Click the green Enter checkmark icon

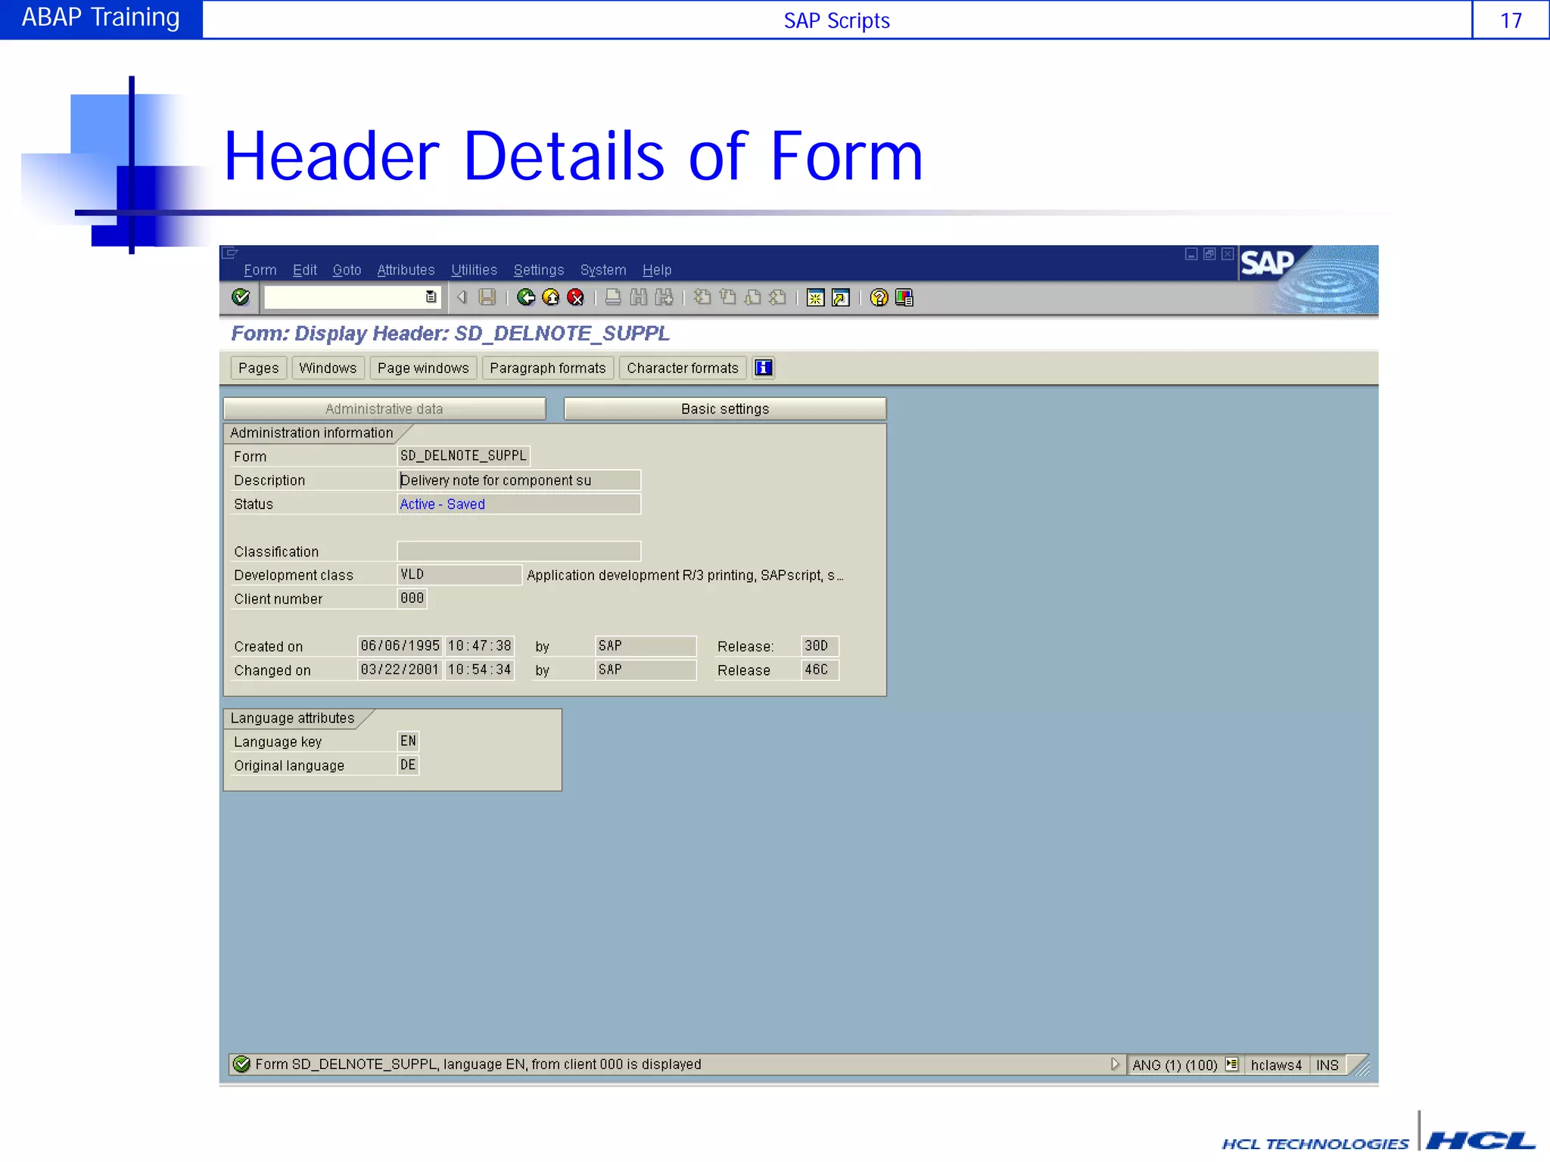point(241,297)
